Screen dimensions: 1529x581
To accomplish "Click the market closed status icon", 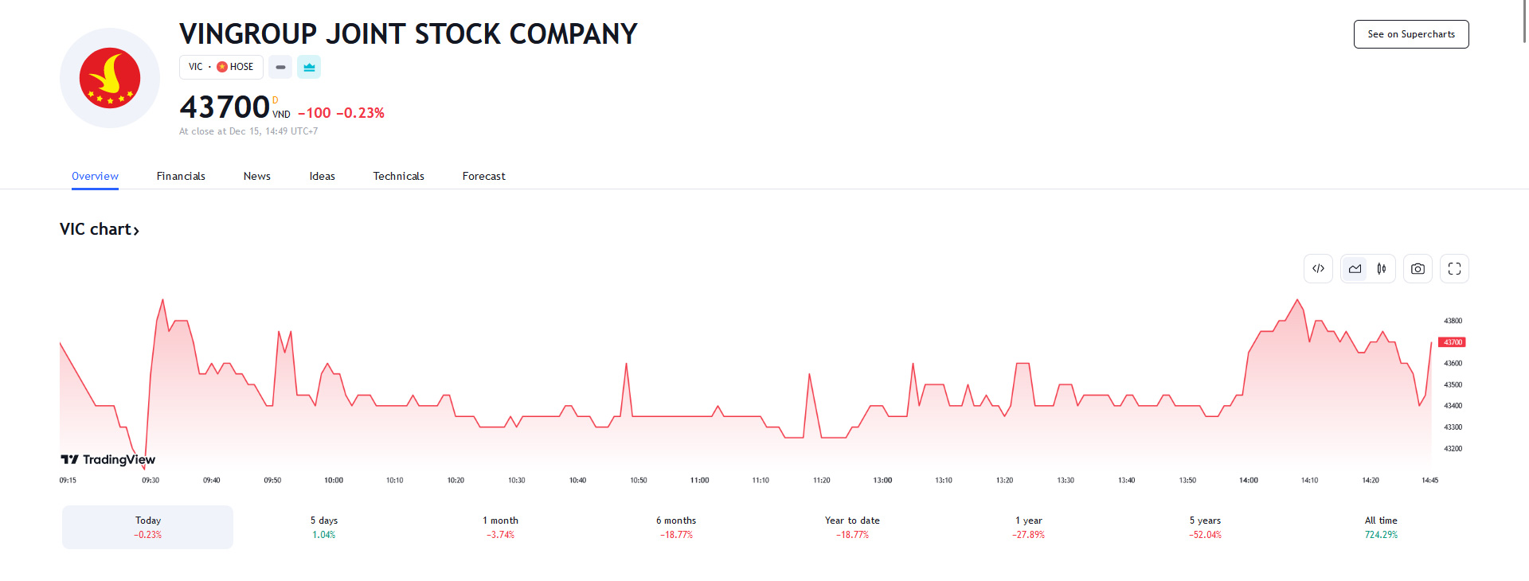I will coord(280,68).
